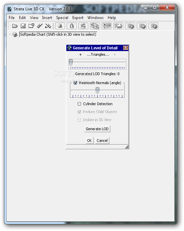This screenshot has height=231, width=184.
Task: Open the Help menu
Action: tap(112, 18)
